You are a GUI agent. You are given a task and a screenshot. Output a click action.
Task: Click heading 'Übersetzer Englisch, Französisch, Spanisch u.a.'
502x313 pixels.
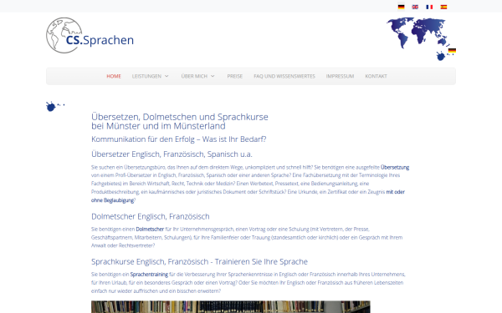172,154
